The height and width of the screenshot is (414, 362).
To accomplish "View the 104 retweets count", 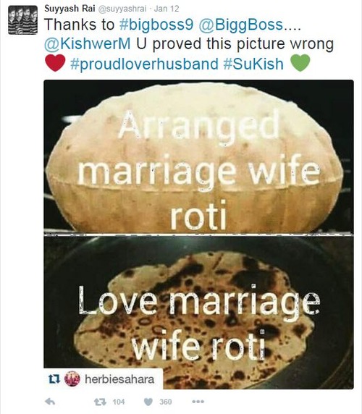I will 119,402.
